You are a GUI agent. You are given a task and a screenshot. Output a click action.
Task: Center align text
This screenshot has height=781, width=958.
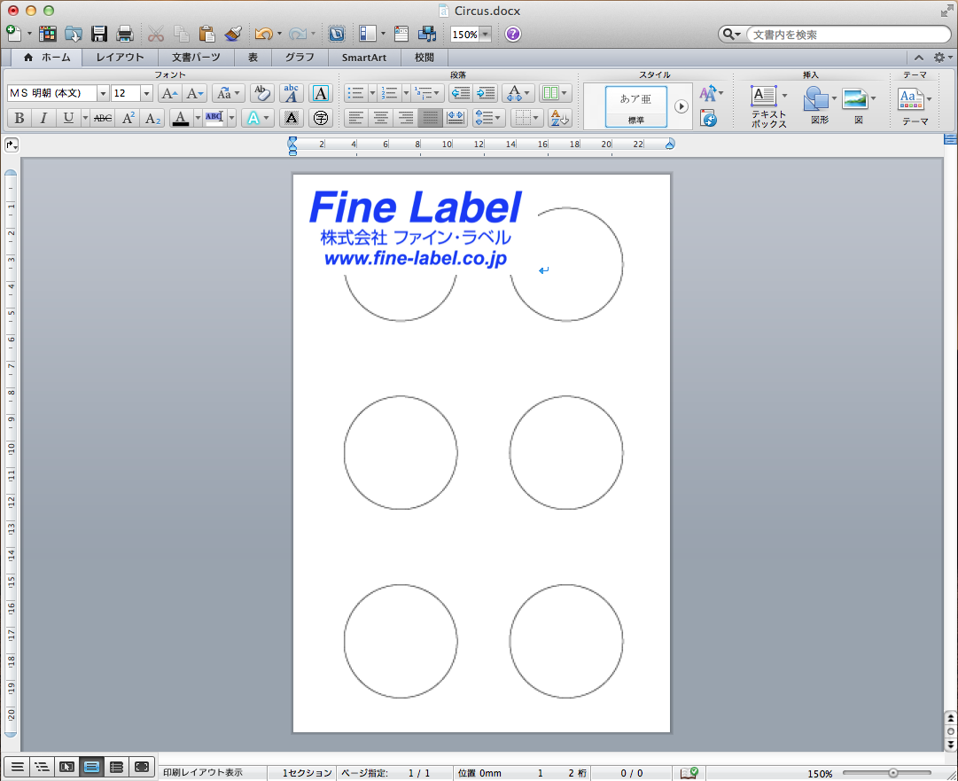[x=381, y=118]
